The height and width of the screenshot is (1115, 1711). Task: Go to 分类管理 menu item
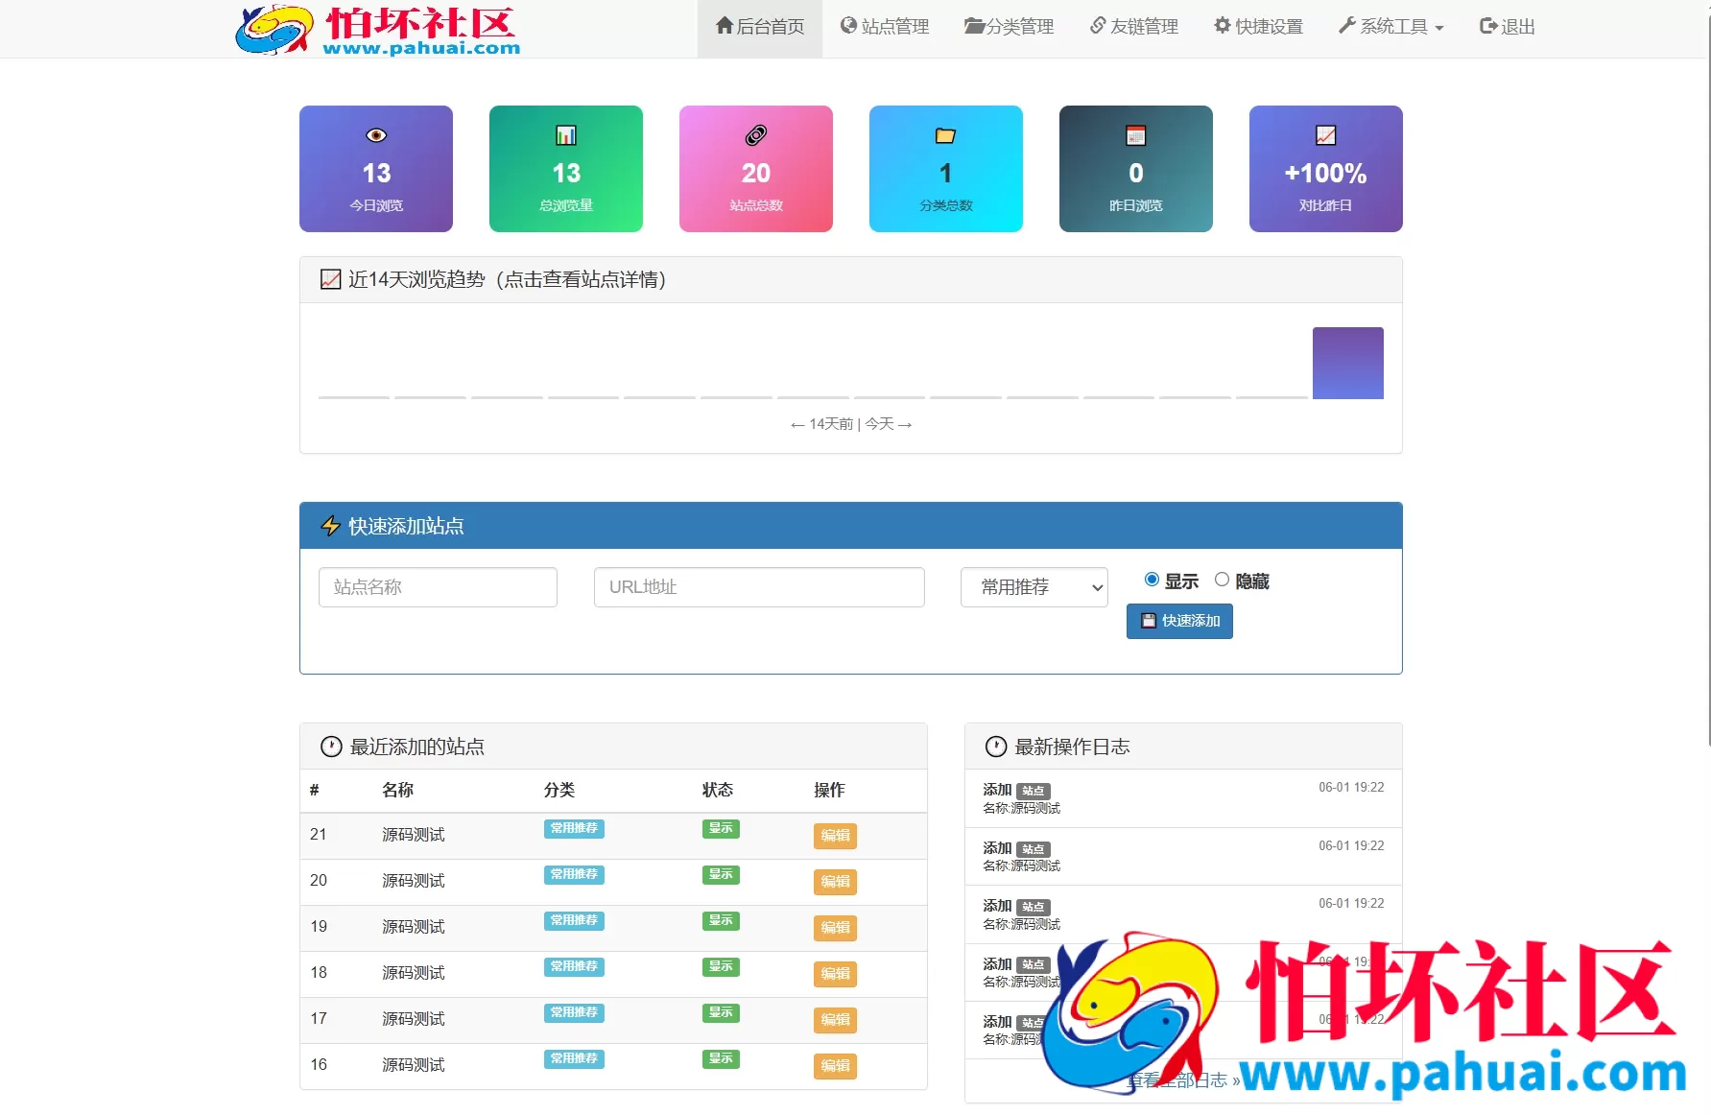point(1010,27)
